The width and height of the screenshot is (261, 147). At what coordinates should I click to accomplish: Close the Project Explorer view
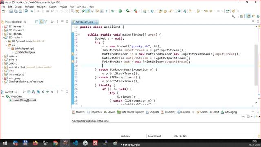tap(25, 22)
